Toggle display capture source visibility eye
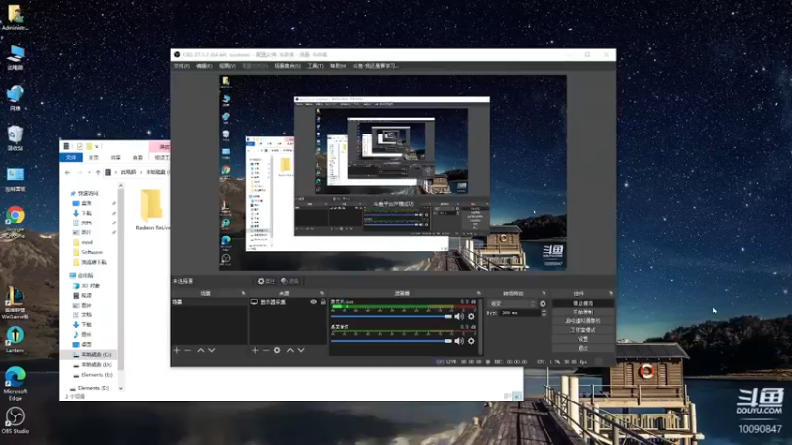The width and height of the screenshot is (792, 445). pos(313,302)
